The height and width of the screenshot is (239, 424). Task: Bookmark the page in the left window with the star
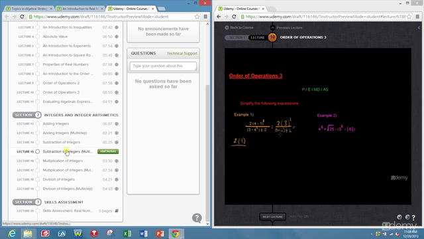(197, 17)
